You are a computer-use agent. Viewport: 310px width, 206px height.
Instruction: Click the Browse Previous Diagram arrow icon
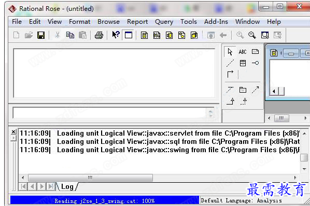[223, 35]
